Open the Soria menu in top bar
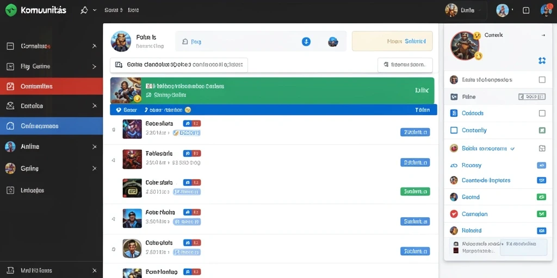 113,10
